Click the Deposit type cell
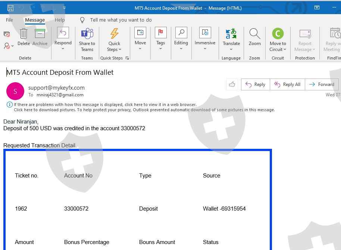This screenshot has height=250, width=341. [148, 209]
